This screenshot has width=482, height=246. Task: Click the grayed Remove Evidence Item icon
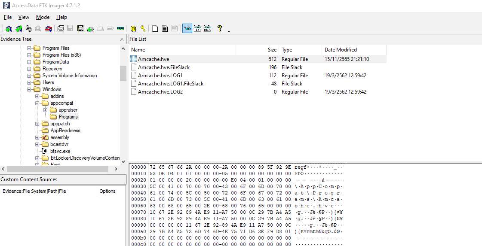pos(38,29)
